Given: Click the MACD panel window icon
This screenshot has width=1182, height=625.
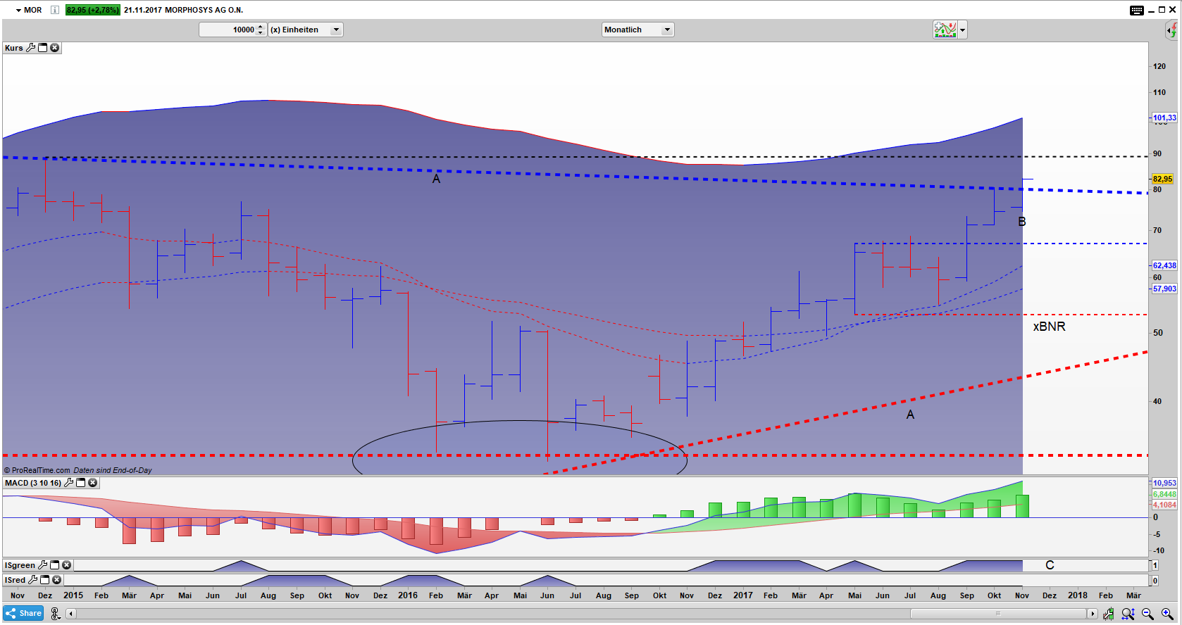Looking at the screenshot, I should 80,483.
